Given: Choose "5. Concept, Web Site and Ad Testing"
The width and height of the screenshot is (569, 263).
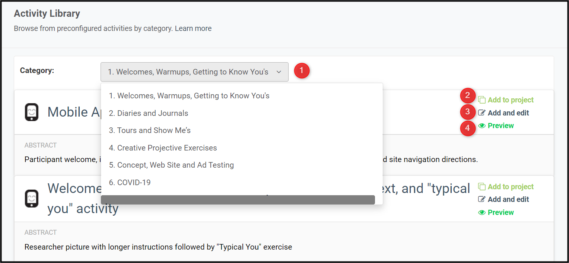Looking at the screenshot, I should [x=171, y=165].
